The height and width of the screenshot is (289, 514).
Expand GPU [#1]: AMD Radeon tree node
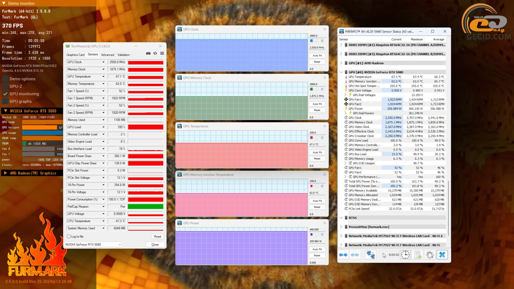click(x=341, y=63)
